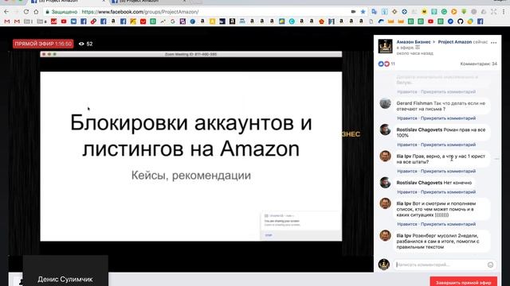
Task: Open the red chain-link bookmark
Action: [x=93, y=21]
